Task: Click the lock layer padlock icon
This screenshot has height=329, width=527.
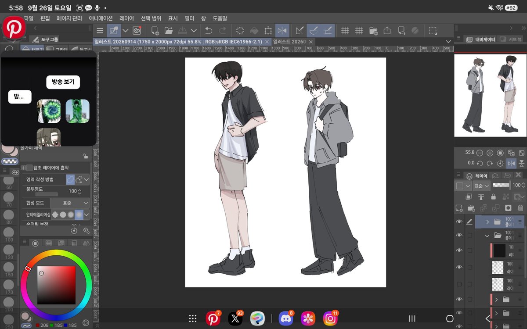Action: point(494,197)
